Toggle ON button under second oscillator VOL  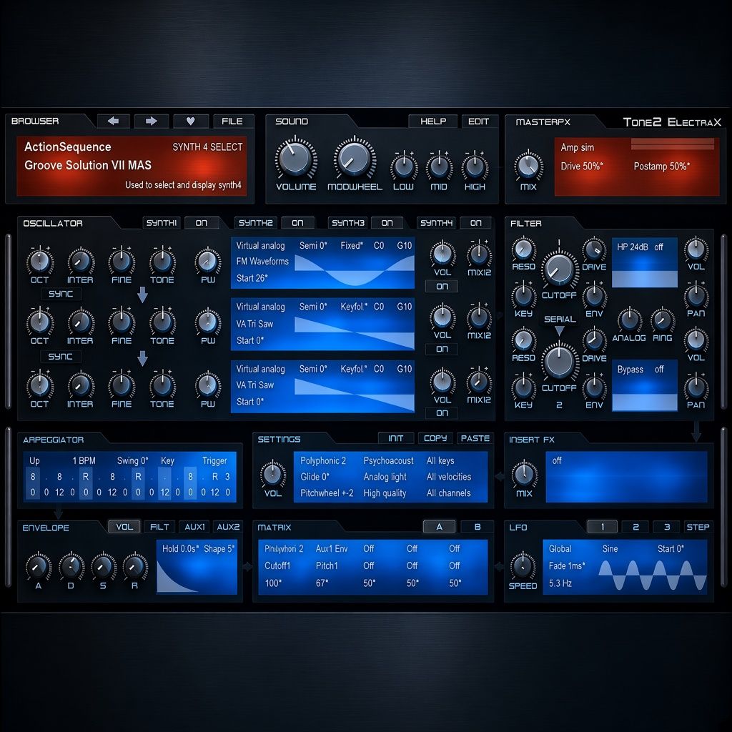coord(442,349)
